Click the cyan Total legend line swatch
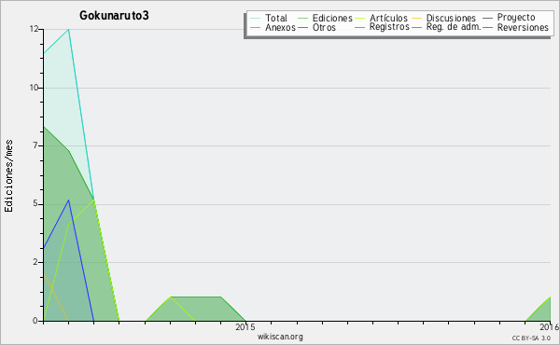Image resolution: width=560 pixels, height=345 pixels. tap(256, 18)
